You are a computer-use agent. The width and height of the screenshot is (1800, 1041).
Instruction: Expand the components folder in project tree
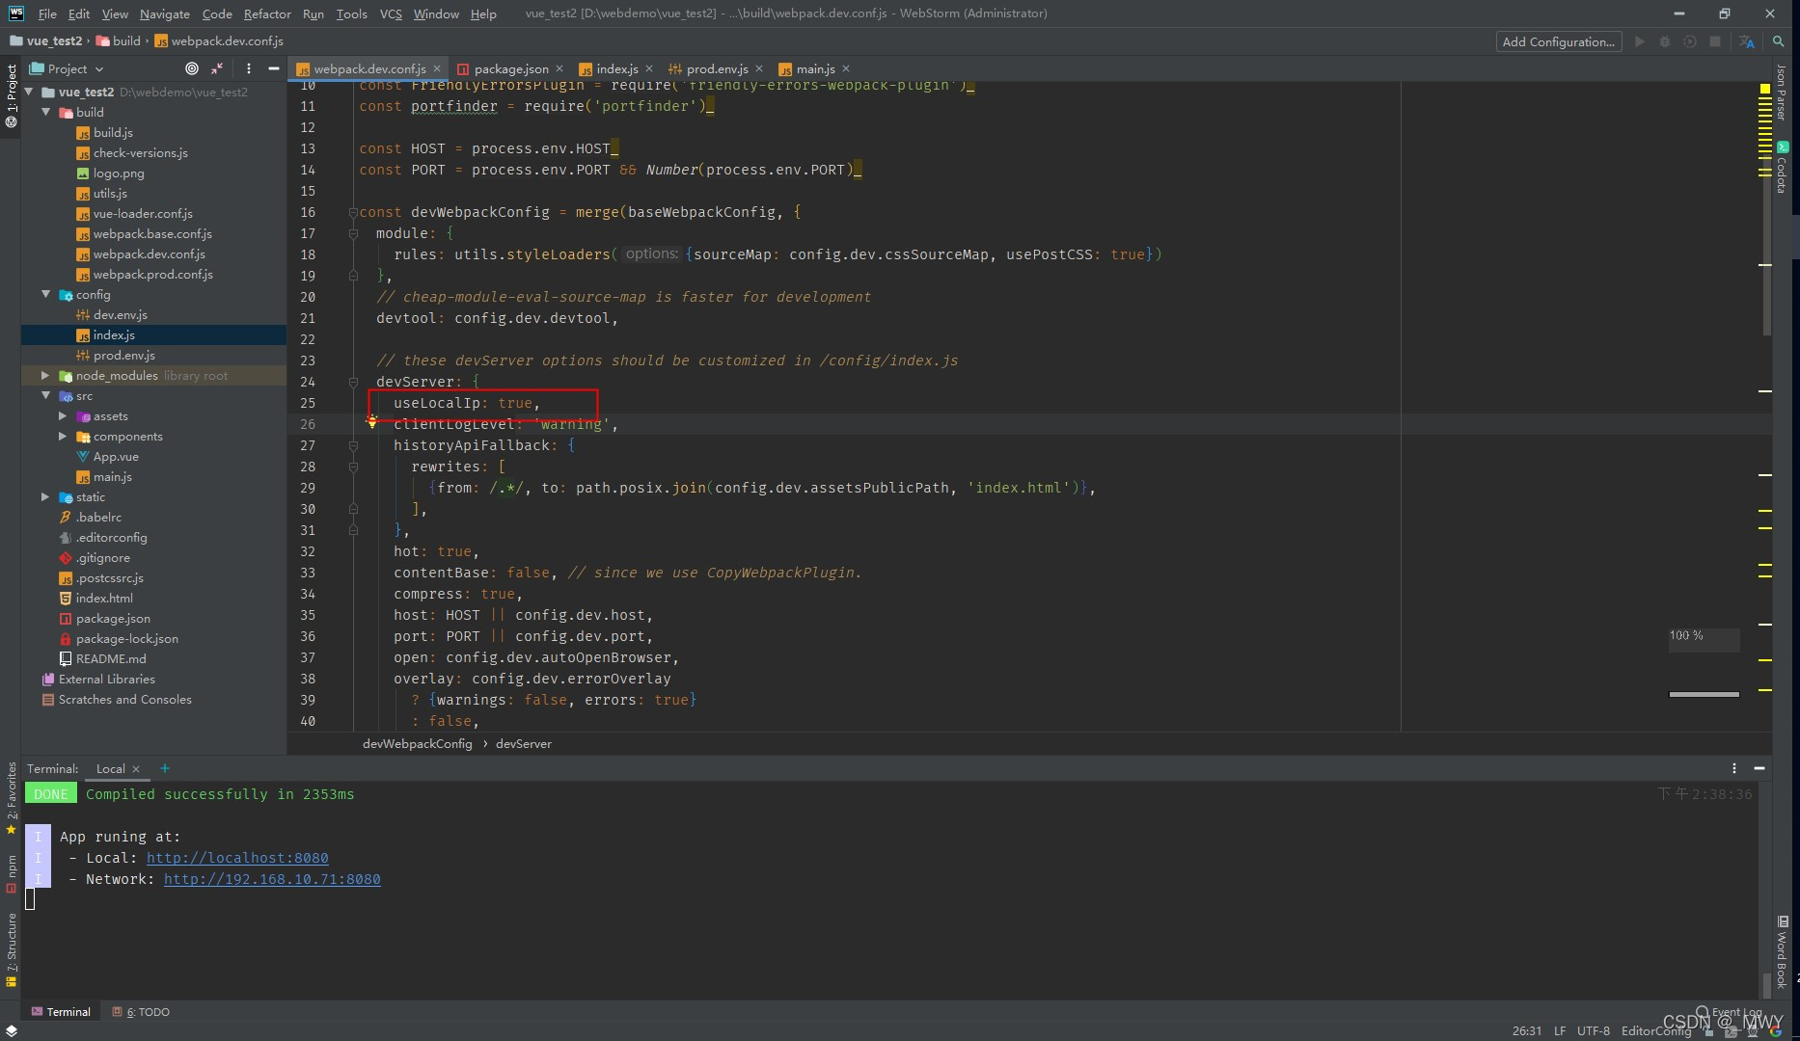click(64, 436)
